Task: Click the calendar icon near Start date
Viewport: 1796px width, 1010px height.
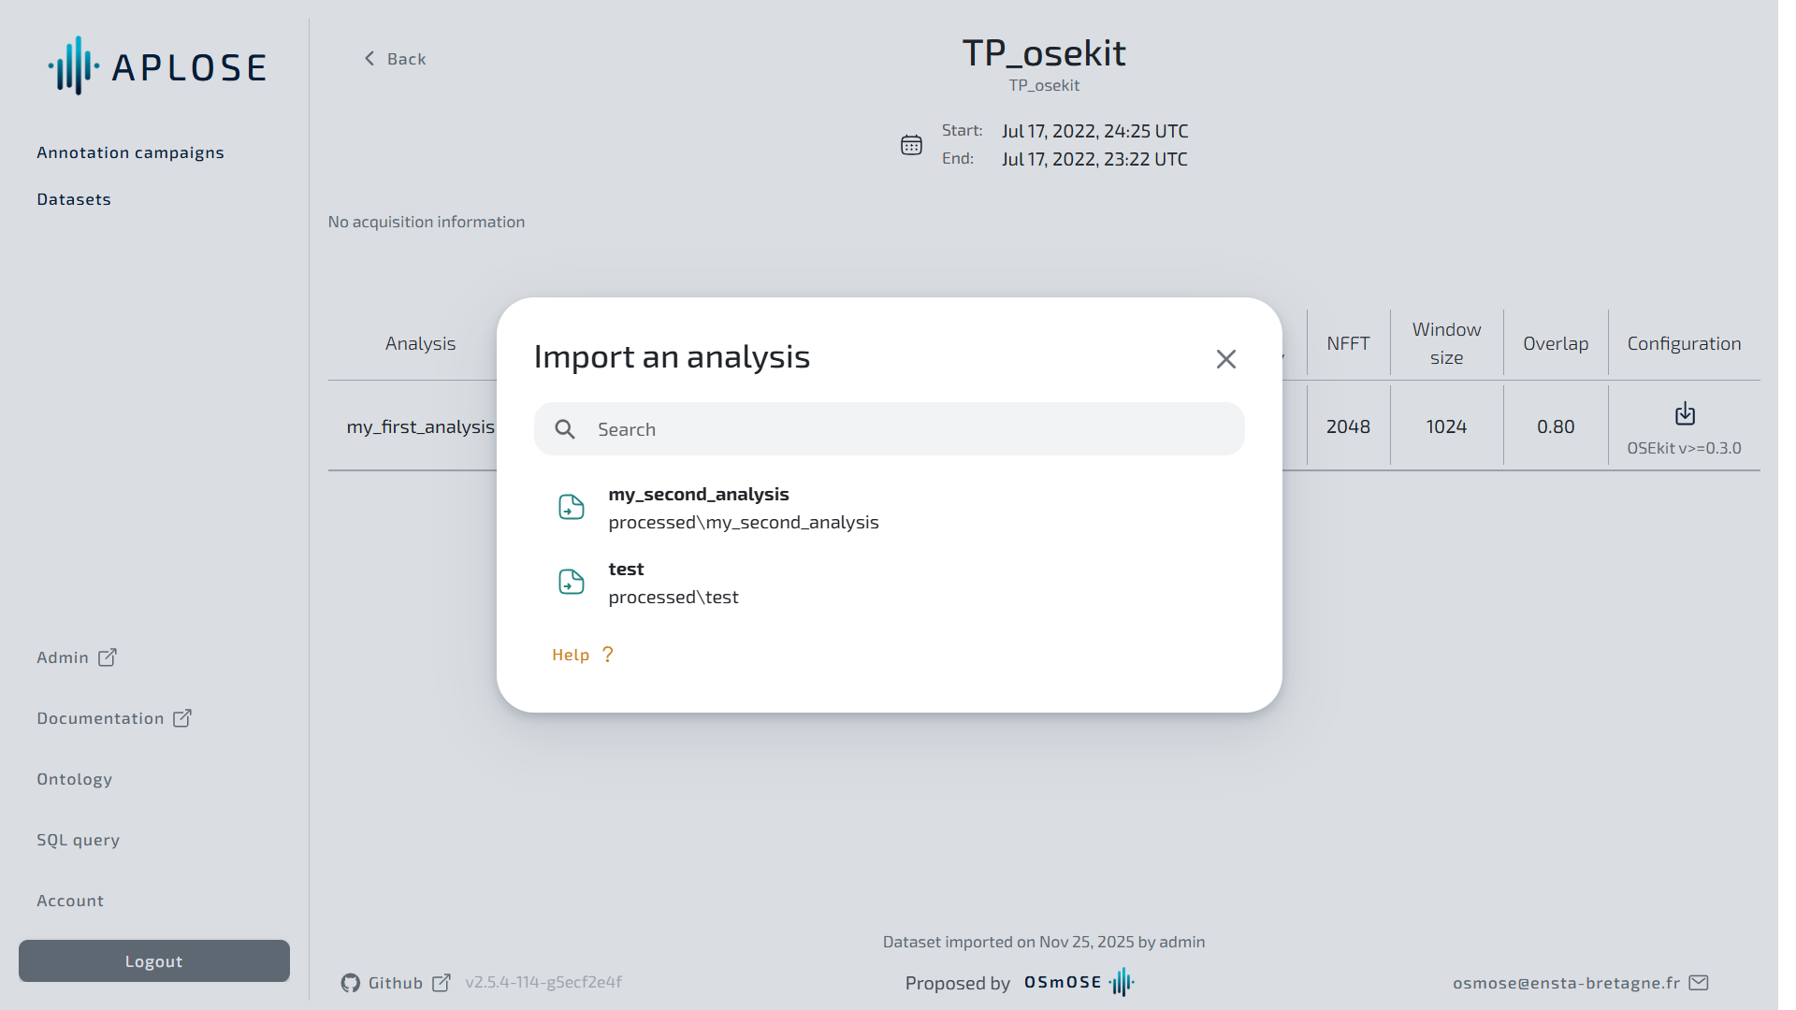Action: [911, 145]
